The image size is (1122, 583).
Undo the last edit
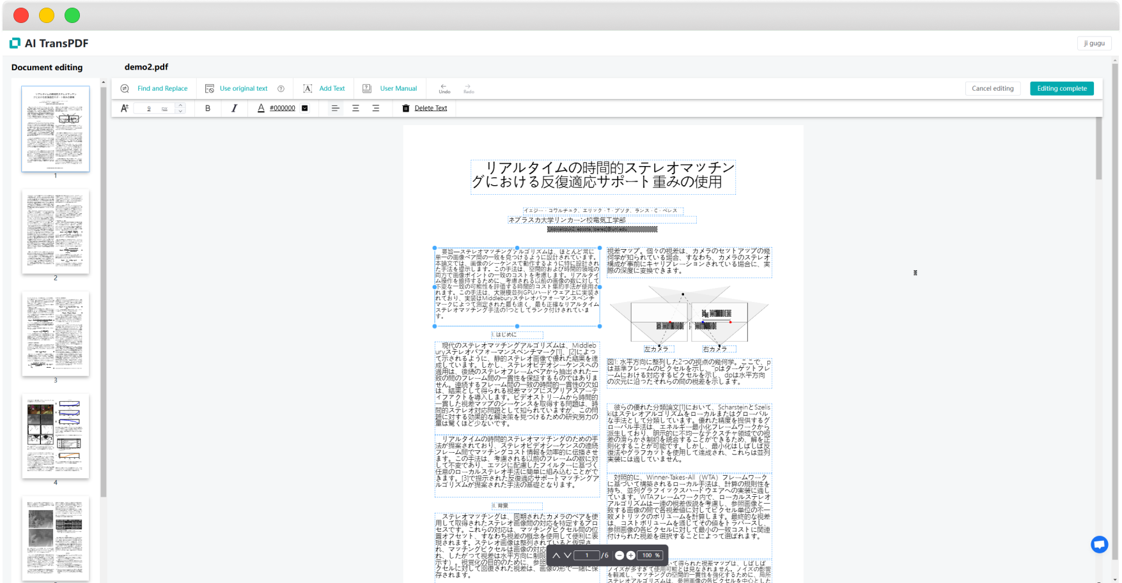pos(444,89)
